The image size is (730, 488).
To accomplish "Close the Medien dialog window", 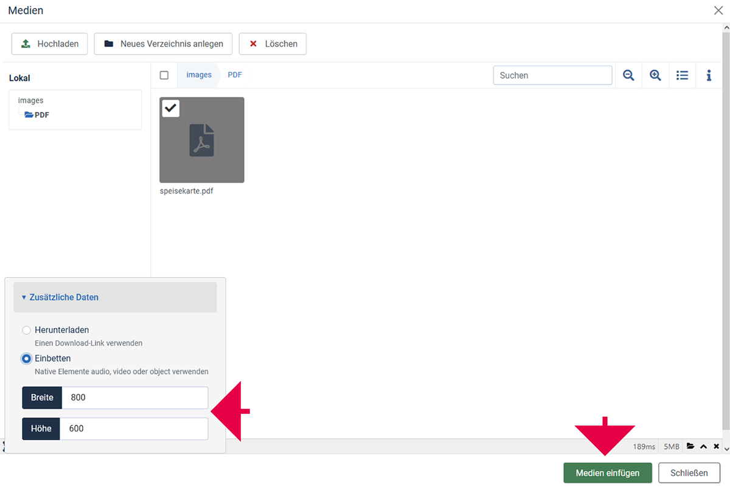I will point(718,10).
